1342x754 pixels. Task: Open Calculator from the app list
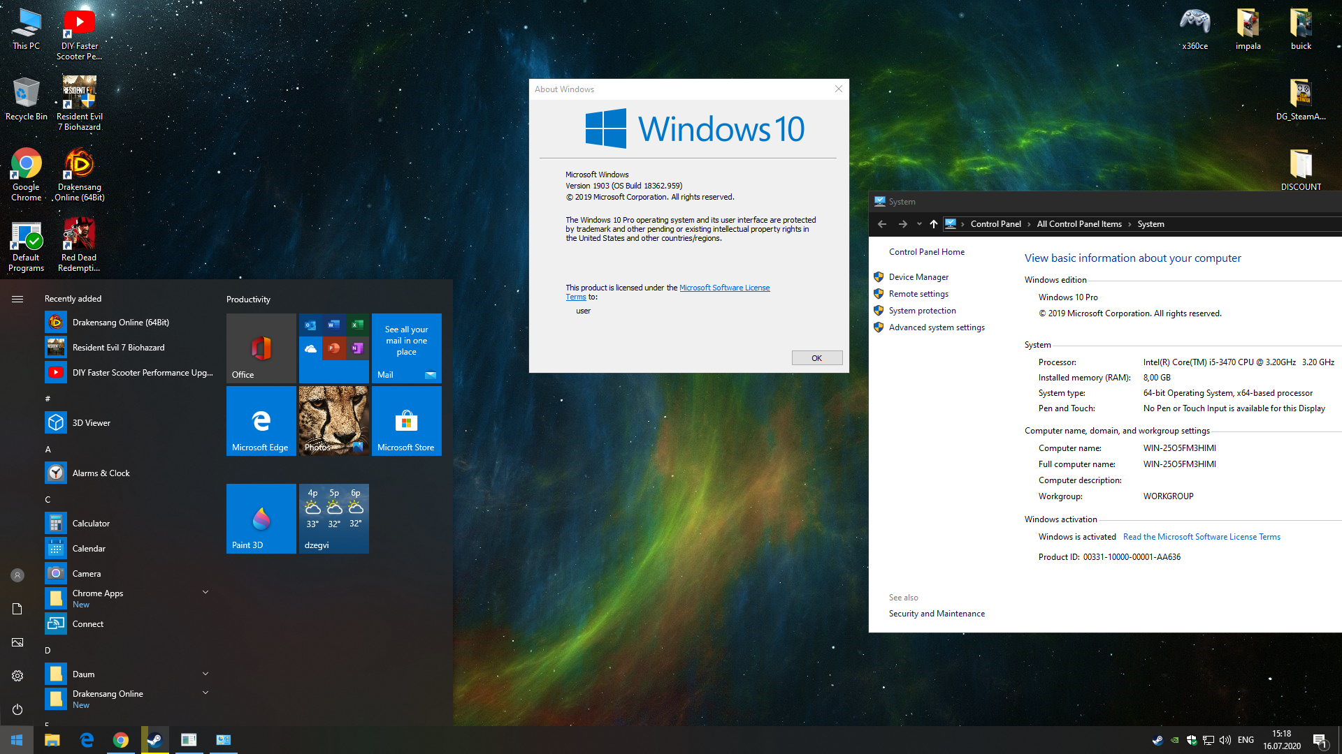tap(91, 524)
